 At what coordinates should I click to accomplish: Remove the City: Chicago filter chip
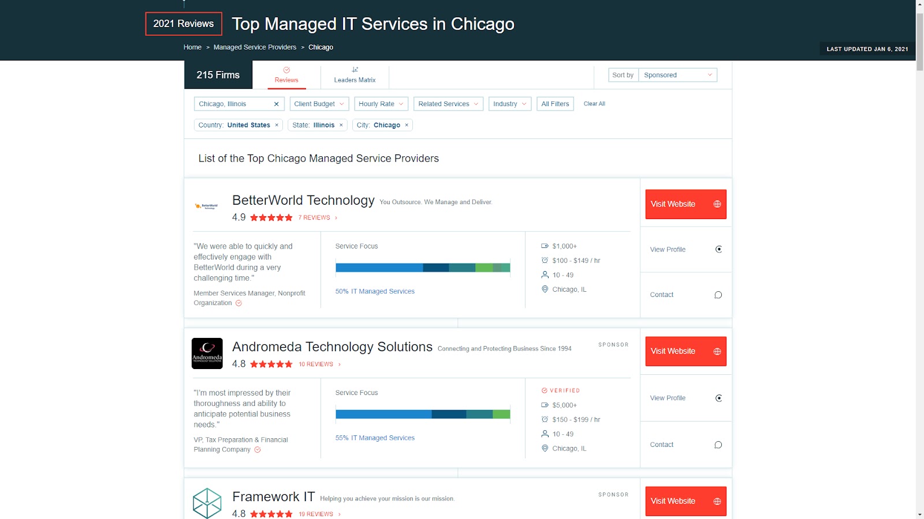tap(407, 125)
